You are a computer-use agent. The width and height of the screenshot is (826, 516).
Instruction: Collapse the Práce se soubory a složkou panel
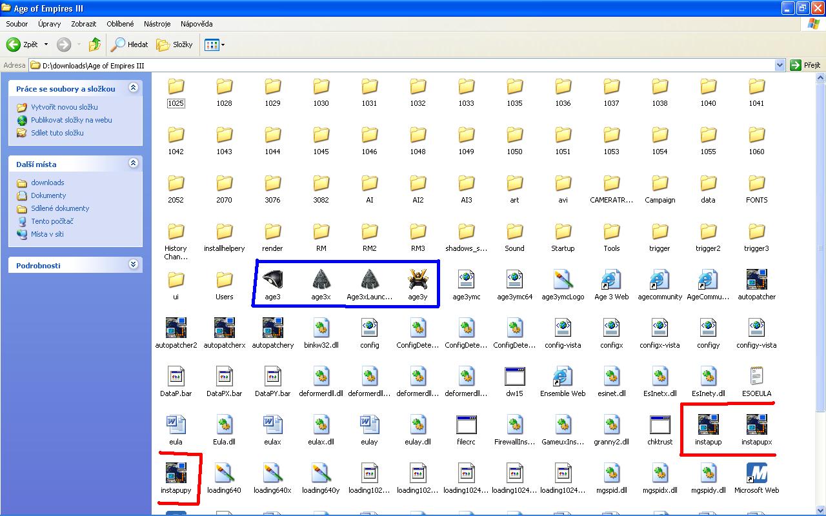[133, 88]
